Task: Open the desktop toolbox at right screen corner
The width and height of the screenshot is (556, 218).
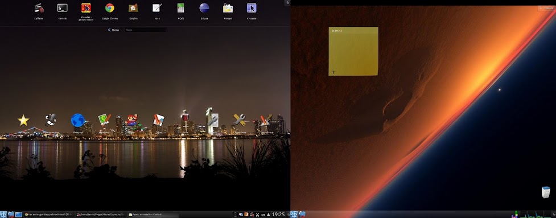Action: coord(546,8)
